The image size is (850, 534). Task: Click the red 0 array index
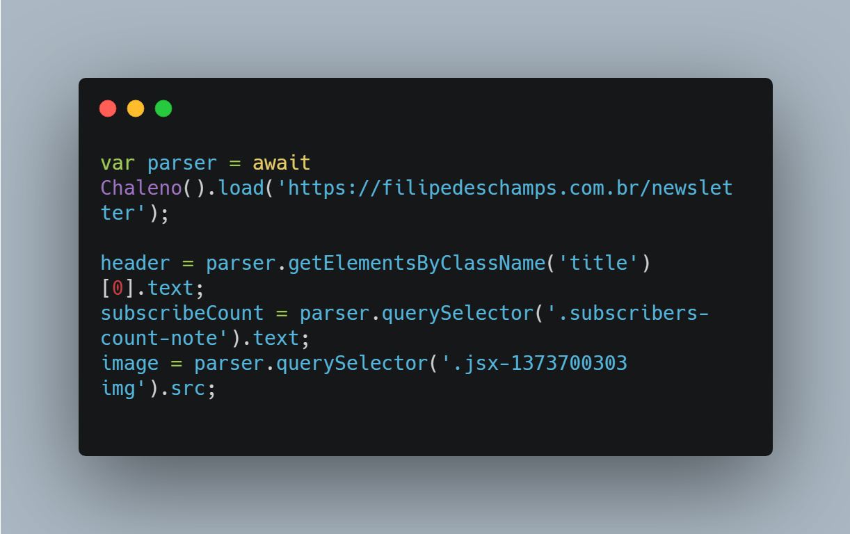click(x=118, y=289)
